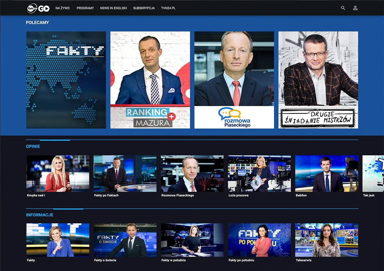384x271 pixels.
Task: Click the 'Fakty o świecie' title text
Action: [x=105, y=260]
